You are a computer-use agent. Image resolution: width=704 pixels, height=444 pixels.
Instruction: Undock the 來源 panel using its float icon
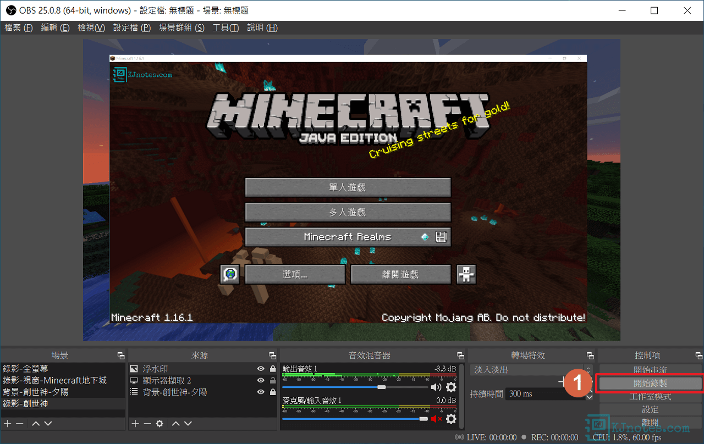272,356
